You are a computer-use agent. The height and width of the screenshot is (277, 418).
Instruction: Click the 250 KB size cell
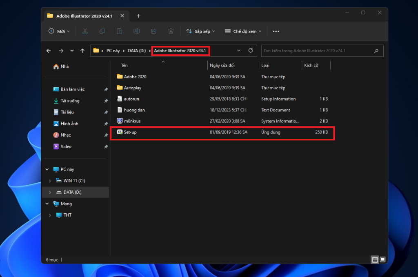(x=322, y=132)
